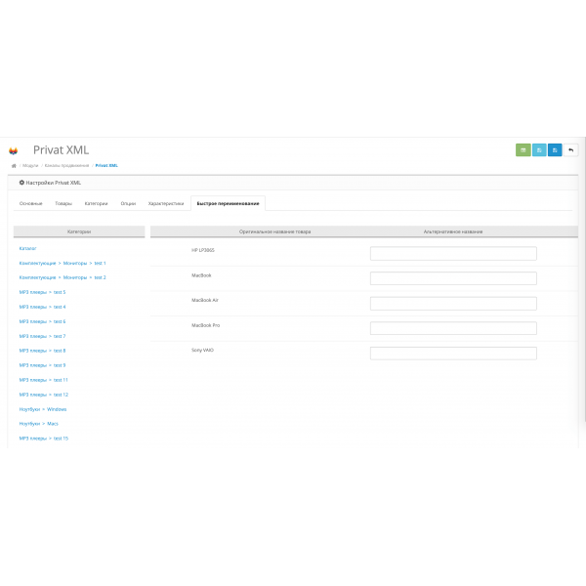
Task: Click the home icon in the breadcrumb
Action: (x=14, y=166)
